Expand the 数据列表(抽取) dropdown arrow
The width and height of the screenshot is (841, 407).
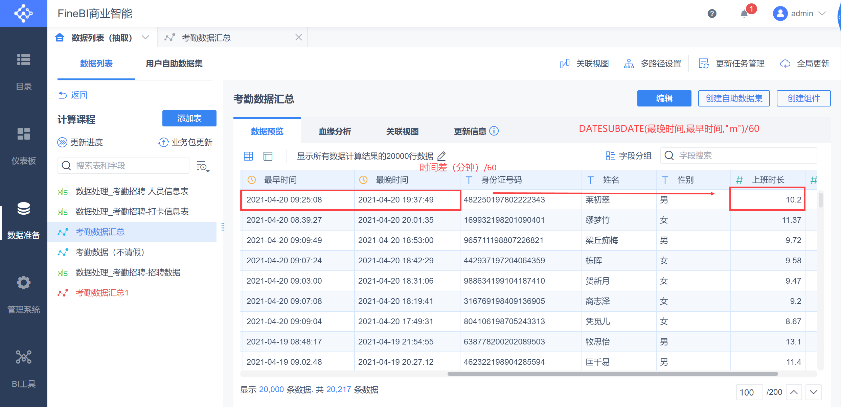pyautogui.click(x=145, y=37)
